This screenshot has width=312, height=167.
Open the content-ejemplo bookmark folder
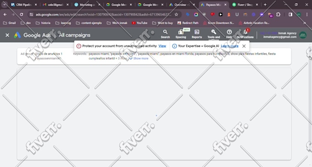[x=89, y=23]
